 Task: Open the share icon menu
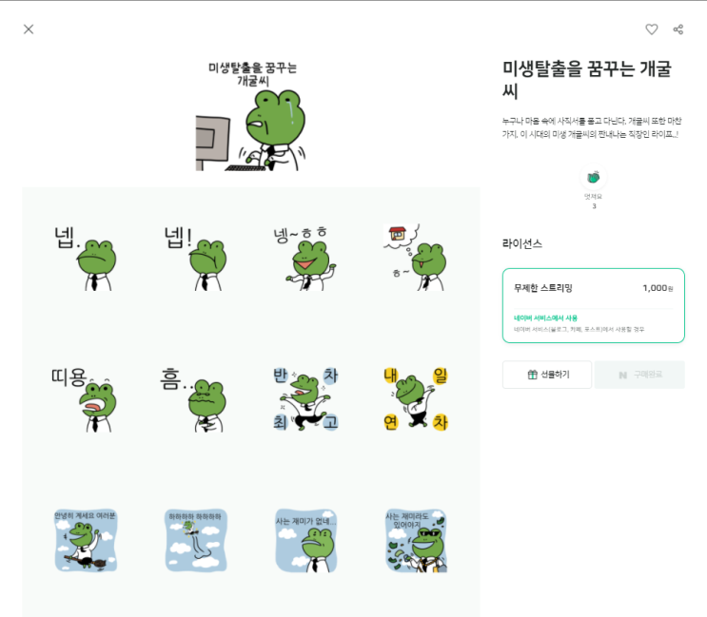click(x=678, y=29)
